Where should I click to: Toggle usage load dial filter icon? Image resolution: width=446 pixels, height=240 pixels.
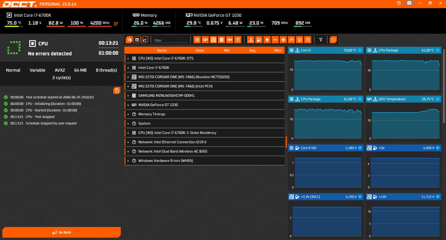(x=299, y=40)
